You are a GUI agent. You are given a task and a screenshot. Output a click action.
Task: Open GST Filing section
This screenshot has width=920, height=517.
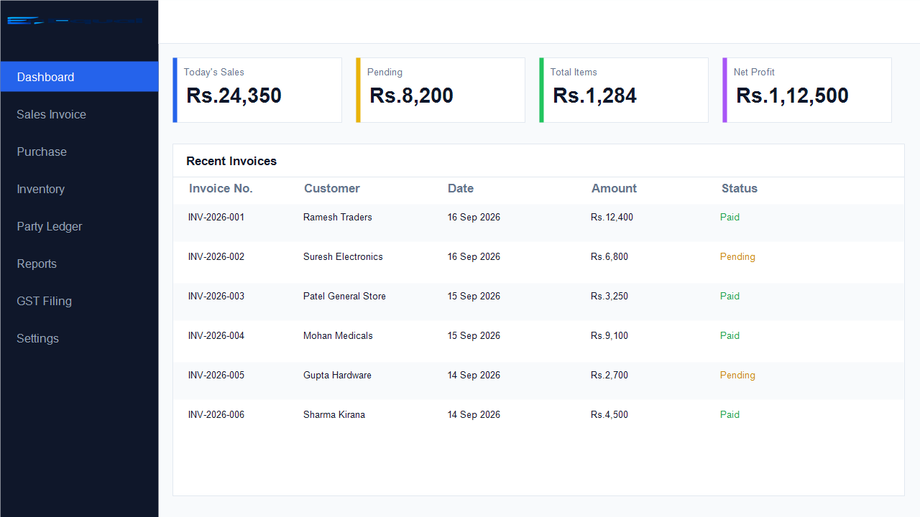point(79,301)
